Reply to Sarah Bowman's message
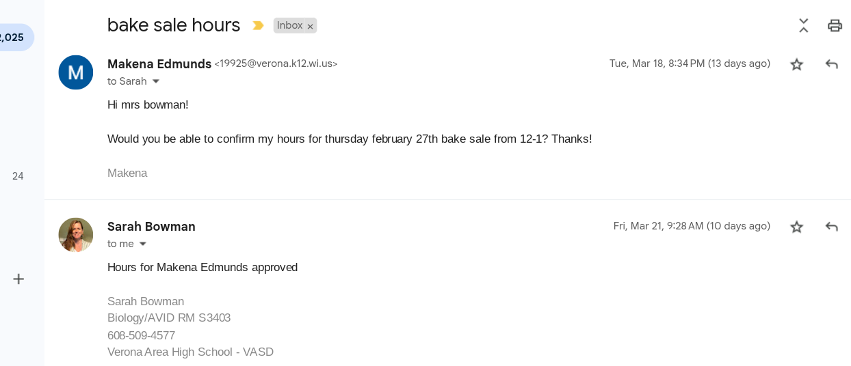 tap(832, 227)
